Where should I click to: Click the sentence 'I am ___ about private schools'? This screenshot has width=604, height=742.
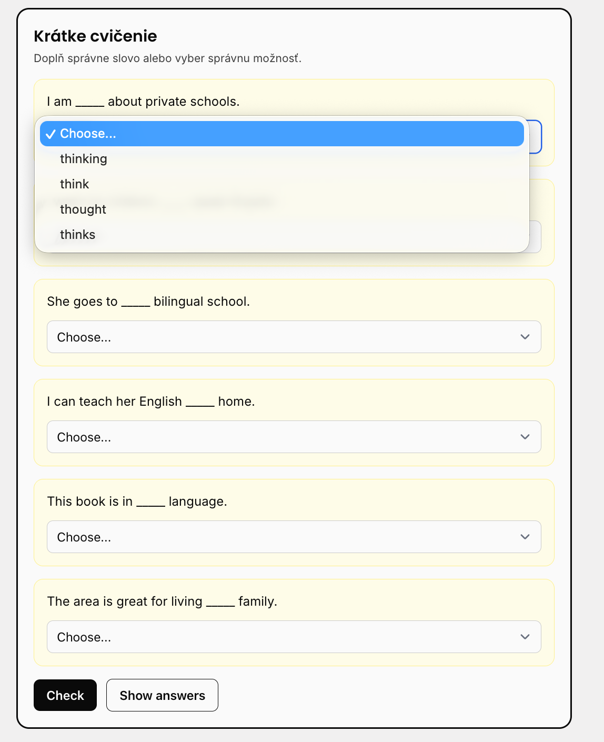143,102
